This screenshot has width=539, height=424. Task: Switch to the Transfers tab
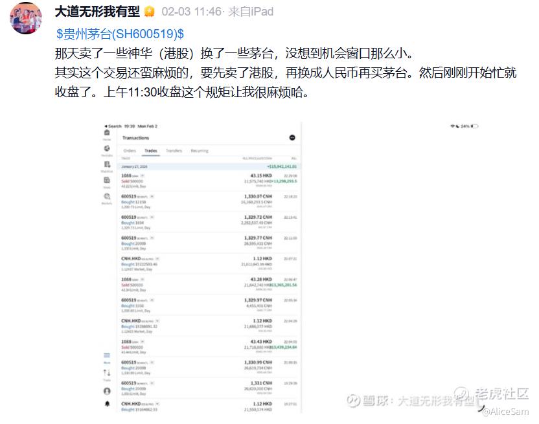(x=174, y=151)
